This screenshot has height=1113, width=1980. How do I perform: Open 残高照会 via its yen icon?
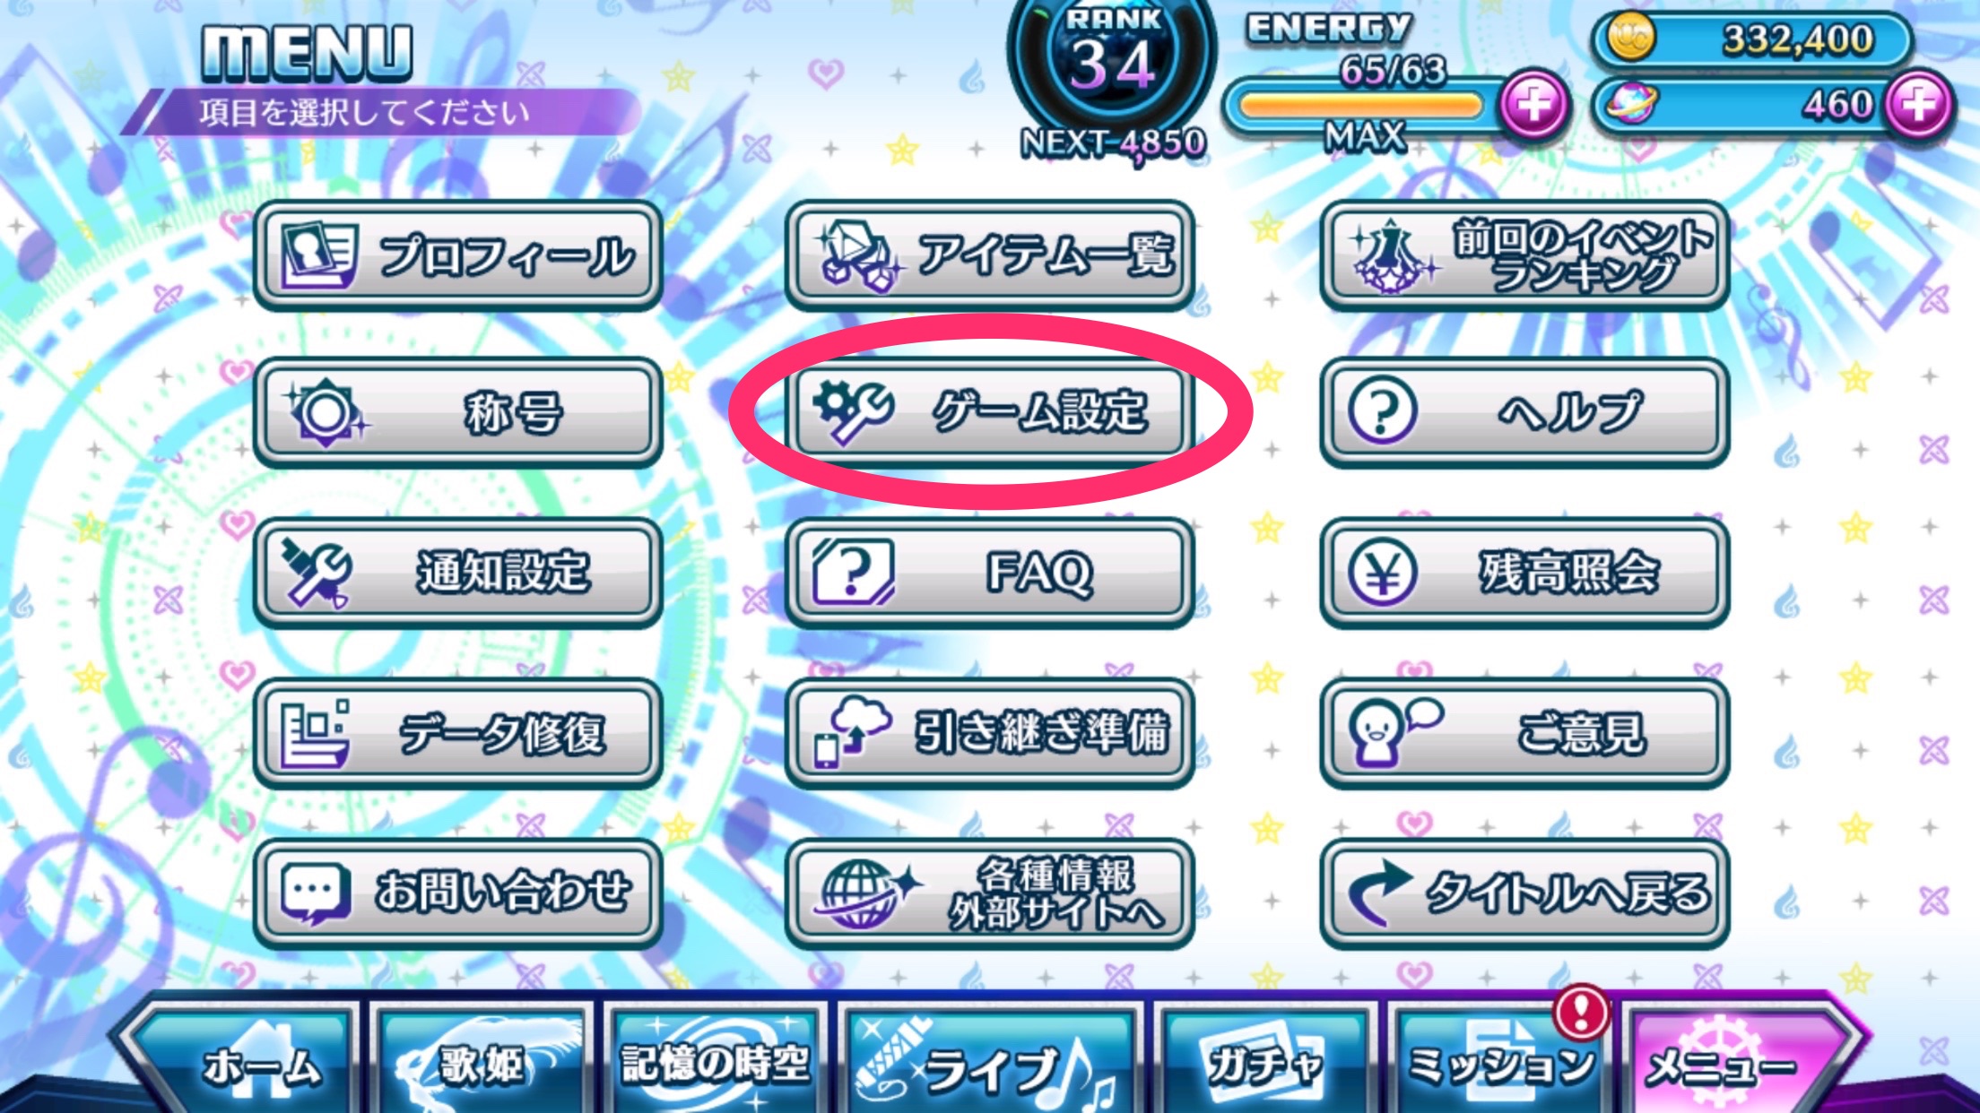pyautogui.click(x=1383, y=572)
